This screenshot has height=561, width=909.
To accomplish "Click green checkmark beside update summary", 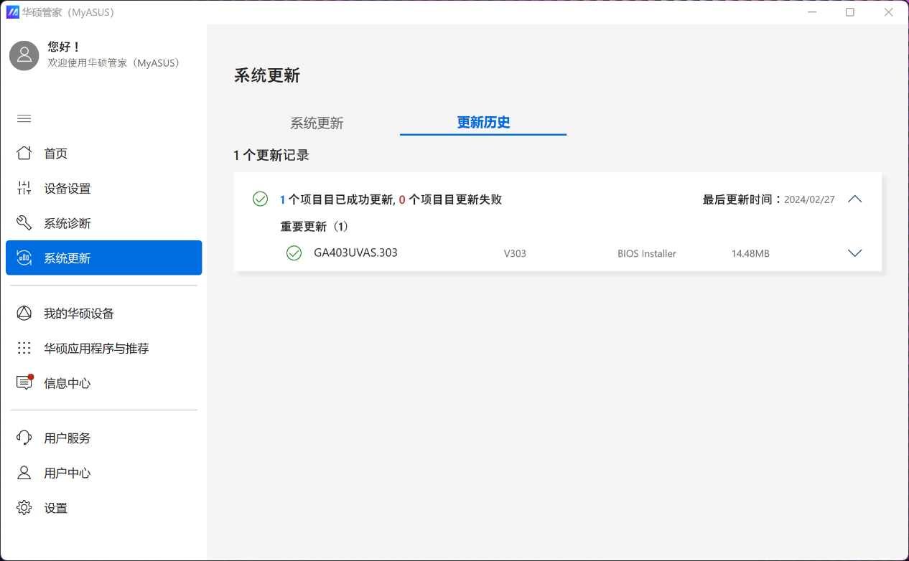I will tap(260, 199).
